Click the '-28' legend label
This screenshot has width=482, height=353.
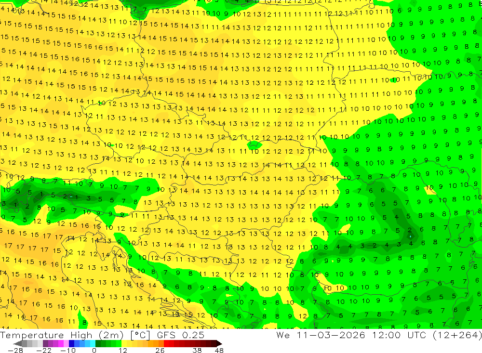point(15,351)
